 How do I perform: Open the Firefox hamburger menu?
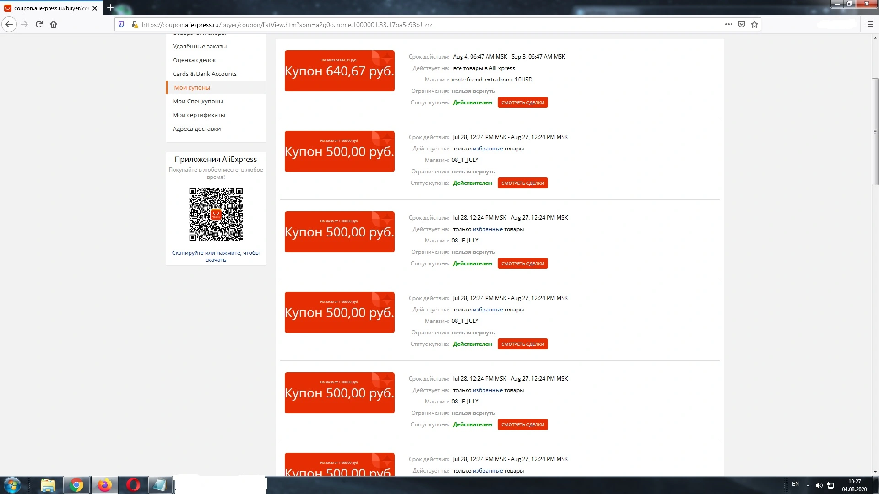[x=870, y=25]
